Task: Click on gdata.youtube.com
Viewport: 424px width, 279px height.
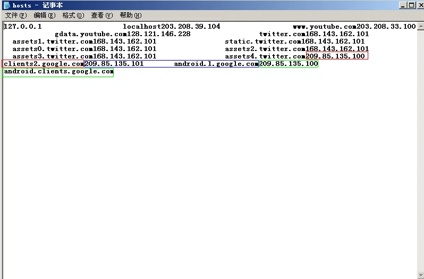Action: point(91,34)
